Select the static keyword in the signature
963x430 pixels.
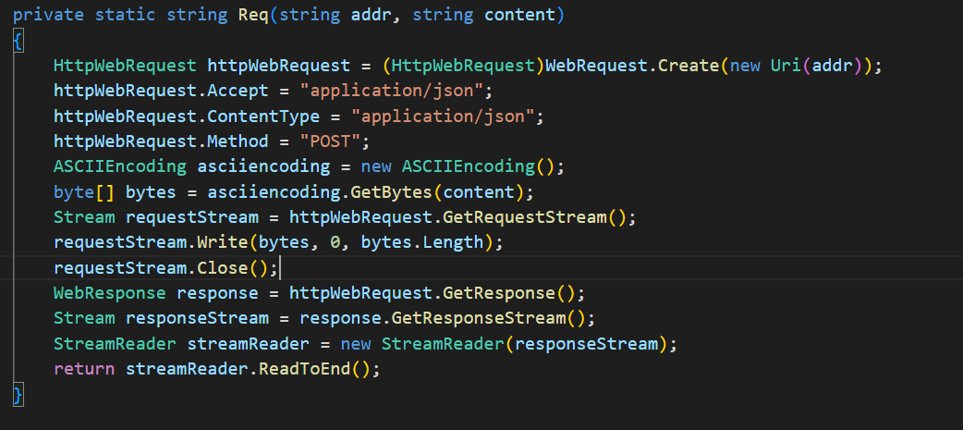126,16
